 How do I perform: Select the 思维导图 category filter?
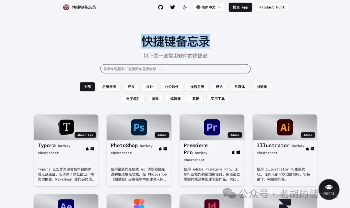(109, 87)
